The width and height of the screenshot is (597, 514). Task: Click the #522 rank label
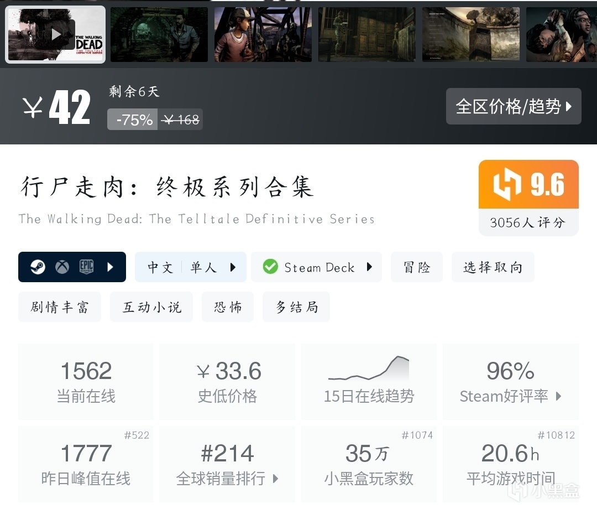click(x=137, y=435)
